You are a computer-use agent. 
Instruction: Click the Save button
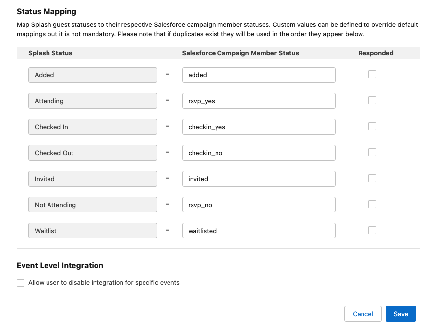(x=401, y=314)
